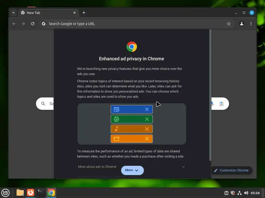Remove the blue news topic chip
This screenshot has width=265, height=198.
pyautogui.click(x=147, y=109)
